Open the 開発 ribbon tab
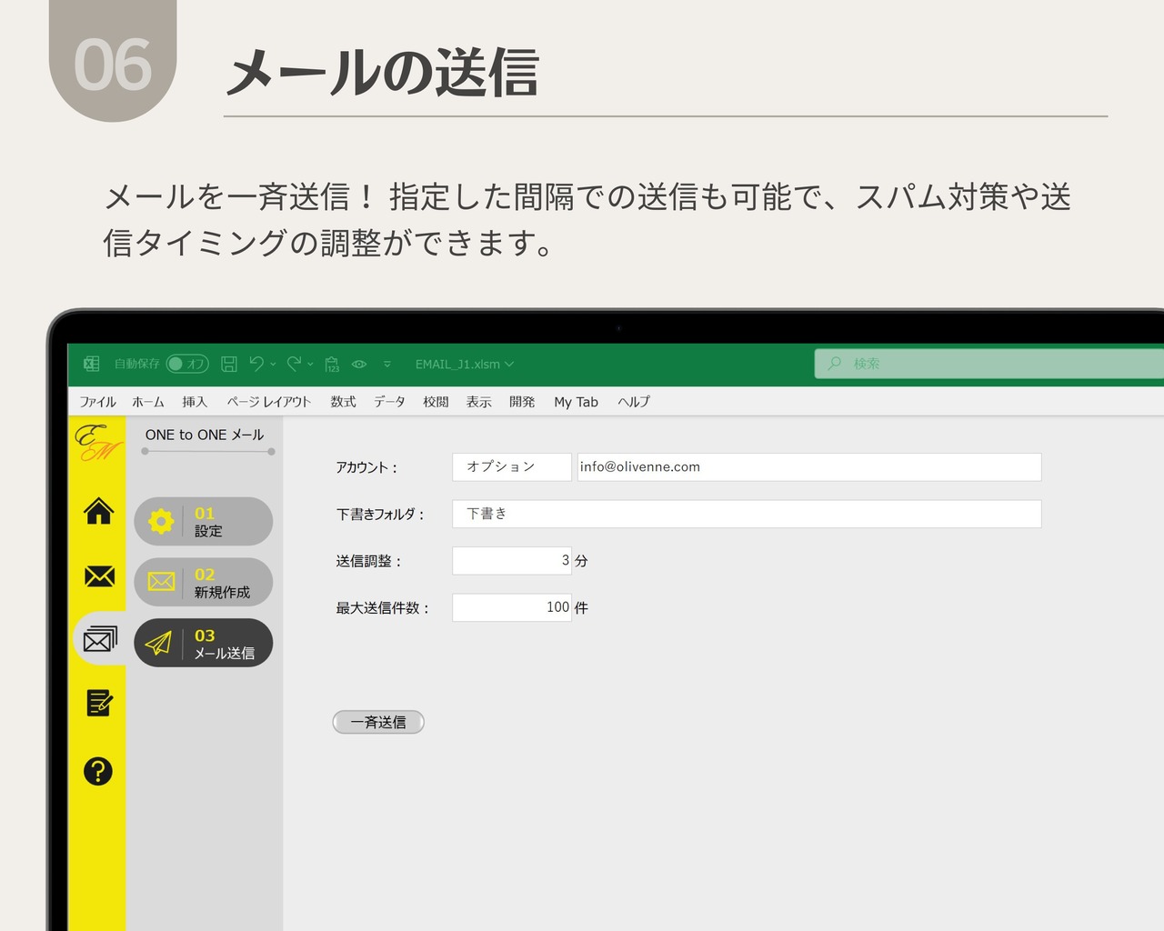 [x=522, y=402]
